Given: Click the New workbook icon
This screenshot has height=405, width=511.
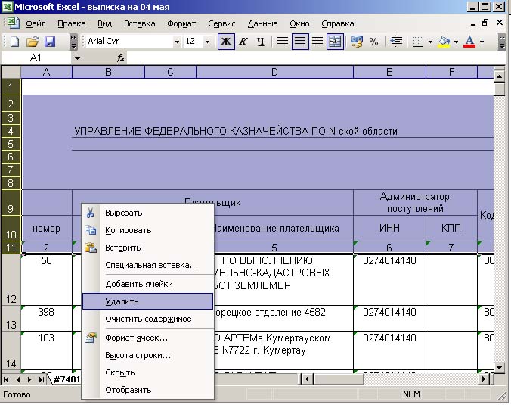Looking at the screenshot, I should coord(14,42).
